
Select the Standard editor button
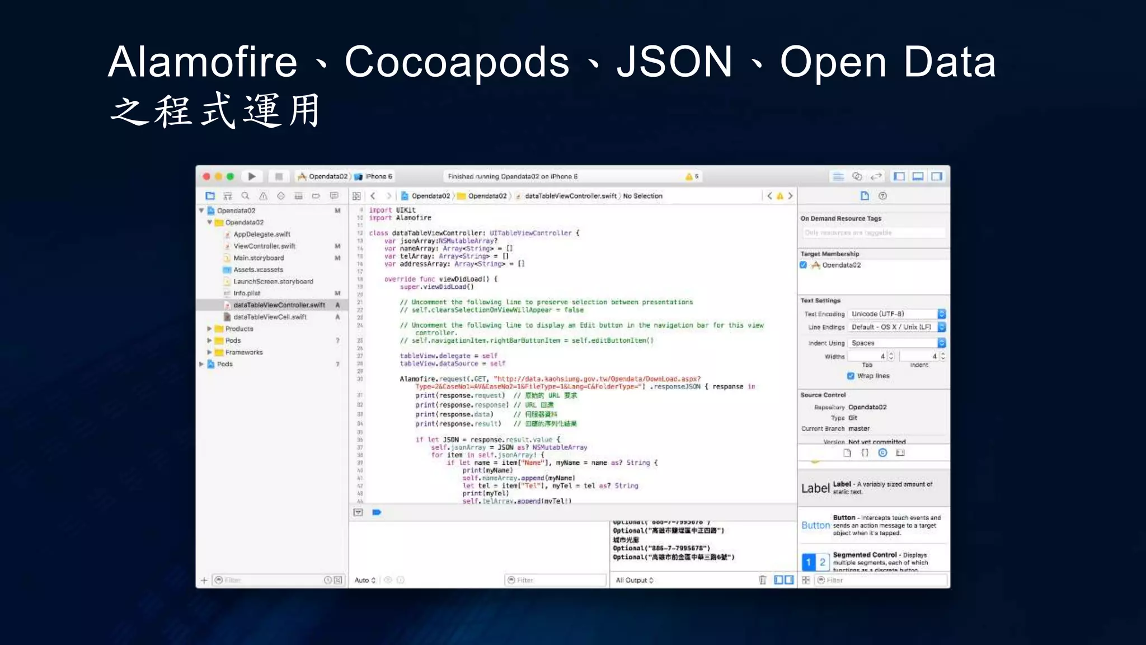[x=838, y=176]
